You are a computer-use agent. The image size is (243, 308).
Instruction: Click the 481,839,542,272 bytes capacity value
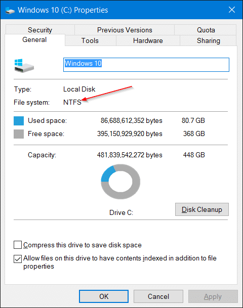point(130,155)
